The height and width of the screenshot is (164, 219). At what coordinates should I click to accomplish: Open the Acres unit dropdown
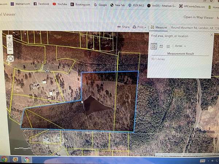click(x=180, y=46)
